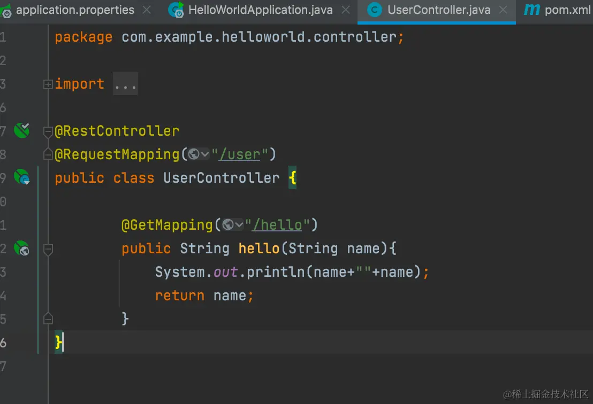593x404 pixels.
Task: Click the collapsed import ellipsis placeholder
Action: pyautogui.click(x=126, y=84)
